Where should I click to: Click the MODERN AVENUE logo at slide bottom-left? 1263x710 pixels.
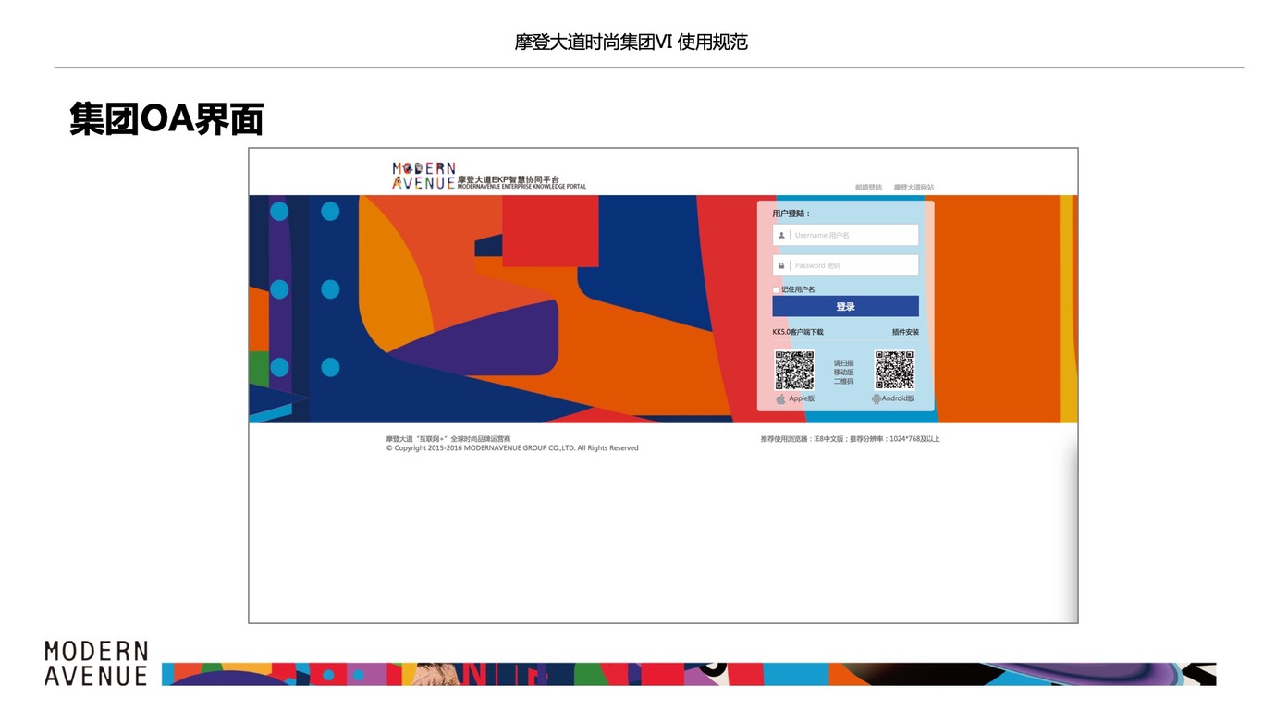pos(96,664)
